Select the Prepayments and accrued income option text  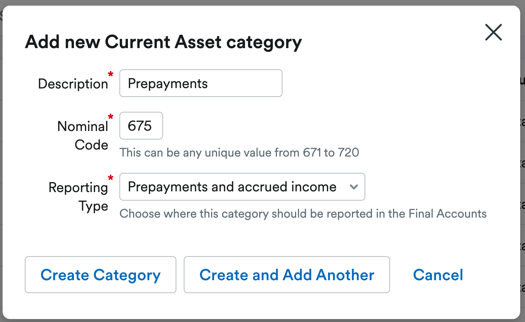[x=232, y=187]
